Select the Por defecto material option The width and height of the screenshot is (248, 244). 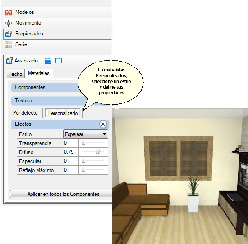(x=25, y=113)
